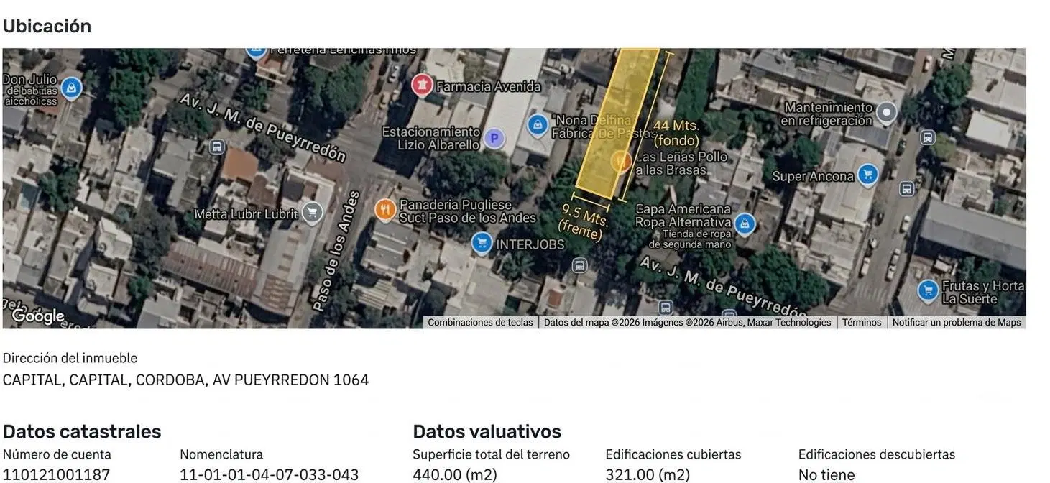Click the Farmacia Avenida pharmacy marker icon
Screen dimensions: 1050x483
coord(422,86)
